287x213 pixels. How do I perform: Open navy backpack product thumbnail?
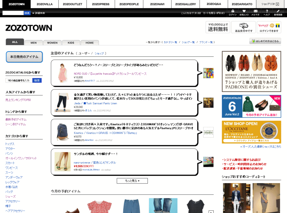point(63,132)
